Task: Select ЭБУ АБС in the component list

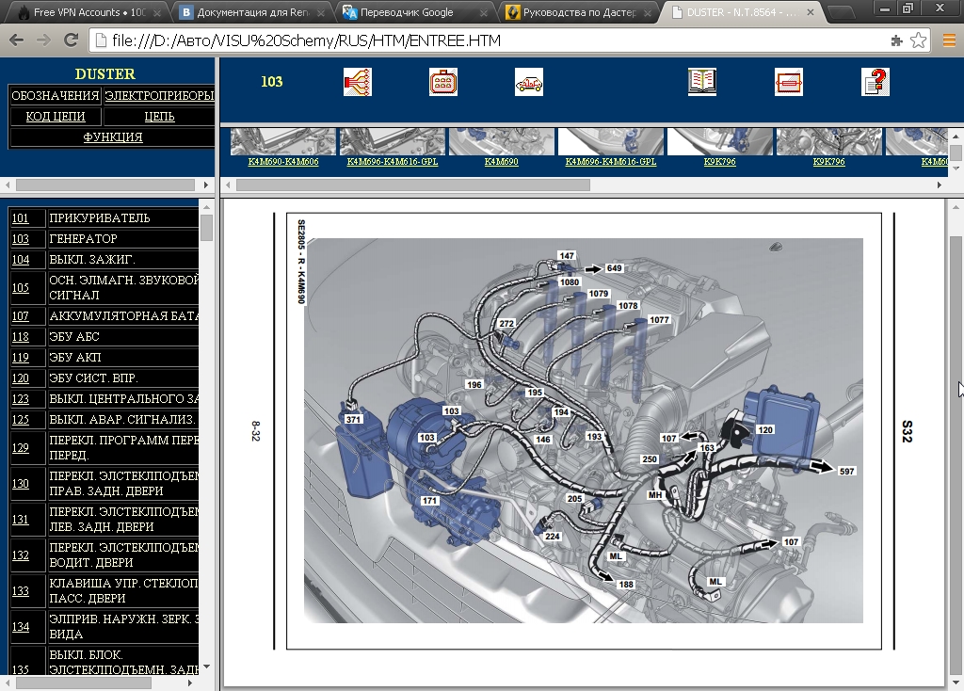Action: pos(74,337)
